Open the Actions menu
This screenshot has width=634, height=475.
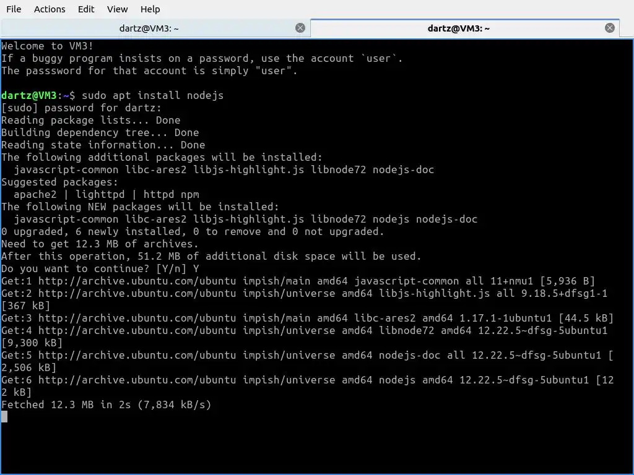tap(50, 9)
